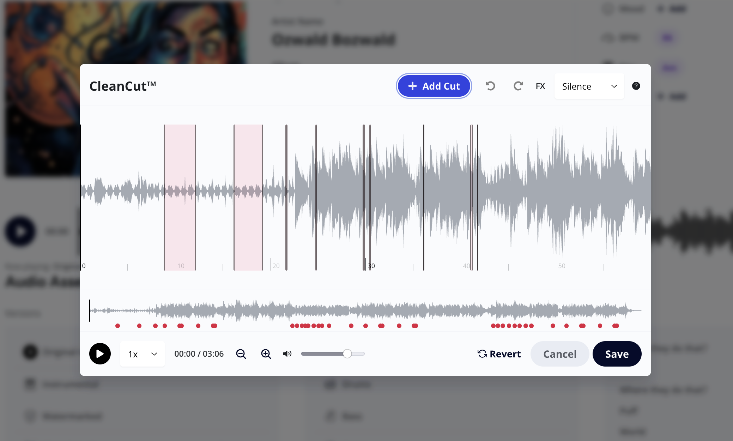Zoom in the waveform view
Screen dimensions: 733x441
pos(266,354)
